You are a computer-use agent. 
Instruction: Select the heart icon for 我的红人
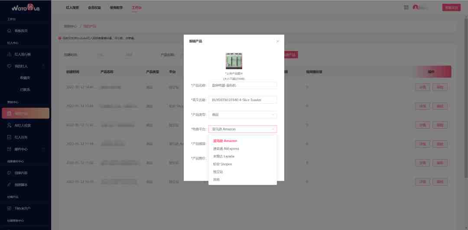(x=9, y=66)
